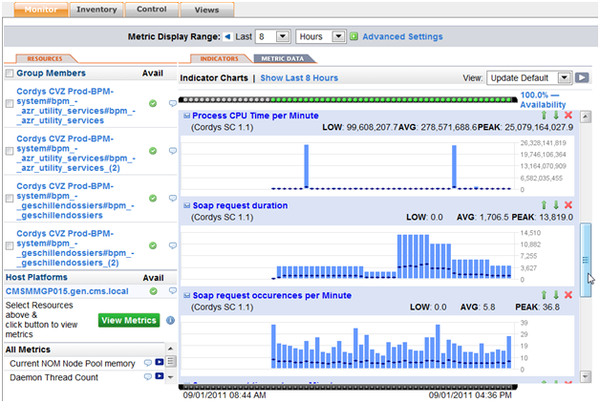Open comment bubble for CMSMMGP015 host
Screen dimensions: 600x403
pyautogui.click(x=173, y=291)
